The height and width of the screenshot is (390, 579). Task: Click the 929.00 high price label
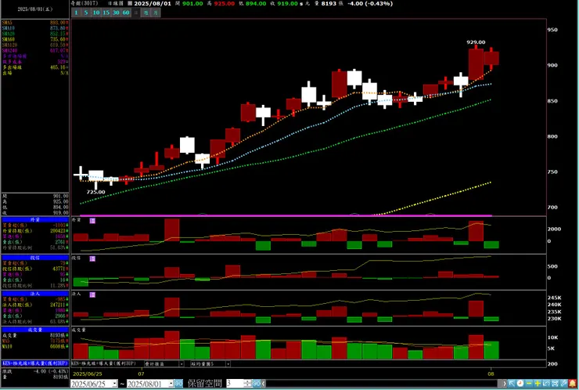click(476, 42)
